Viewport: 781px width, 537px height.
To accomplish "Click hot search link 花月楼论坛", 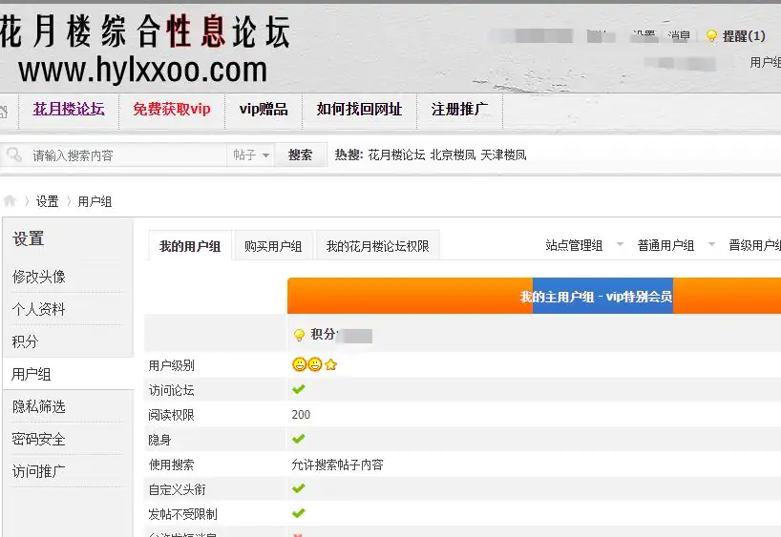I will [396, 155].
